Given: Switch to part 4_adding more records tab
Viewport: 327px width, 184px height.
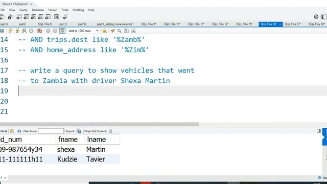Looking at the screenshot, I should click(114, 24).
